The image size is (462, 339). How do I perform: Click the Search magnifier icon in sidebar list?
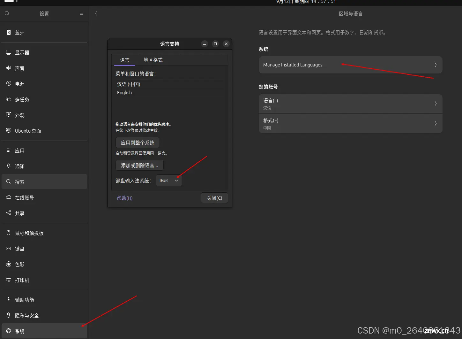click(x=9, y=181)
